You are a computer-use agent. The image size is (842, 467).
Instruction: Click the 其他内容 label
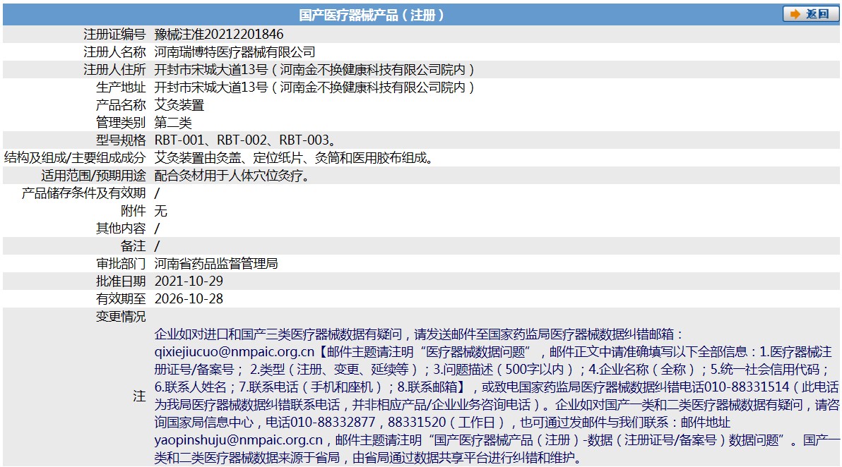click(121, 229)
